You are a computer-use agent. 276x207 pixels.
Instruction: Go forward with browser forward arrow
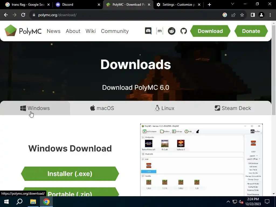point(15,15)
